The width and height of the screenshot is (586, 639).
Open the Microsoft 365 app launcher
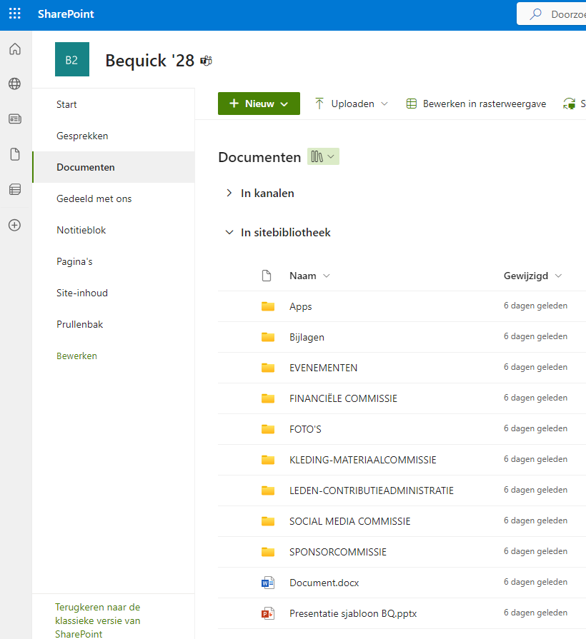pyautogui.click(x=14, y=13)
